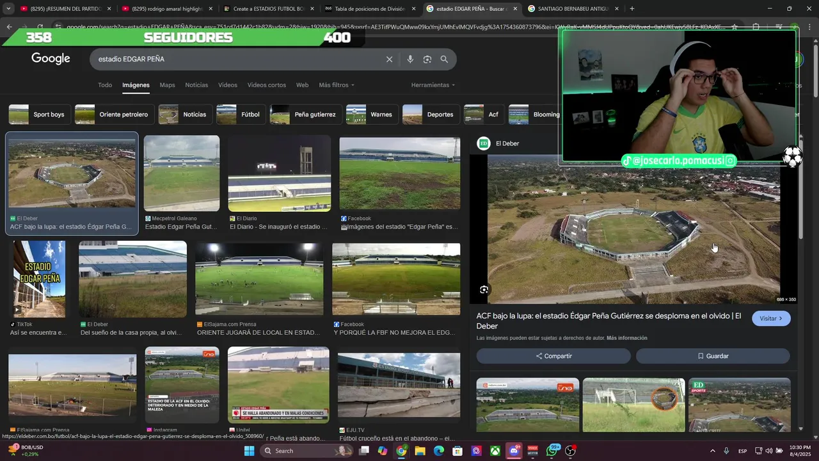Open the browser tab list dropdown arrow
The image size is (819, 461).
[x=8, y=9]
